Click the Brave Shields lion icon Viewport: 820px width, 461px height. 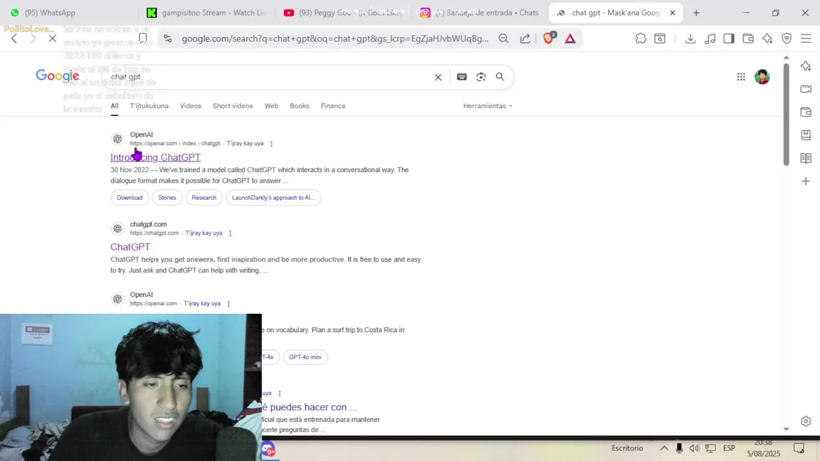(548, 38)
